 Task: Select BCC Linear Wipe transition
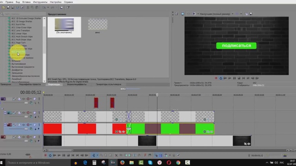19,34
